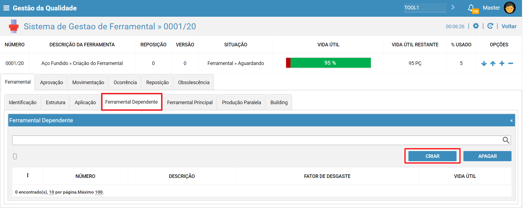Click the down arrow option icon
The width and height of the screenshot is (528, 210).
pos(484,64)
